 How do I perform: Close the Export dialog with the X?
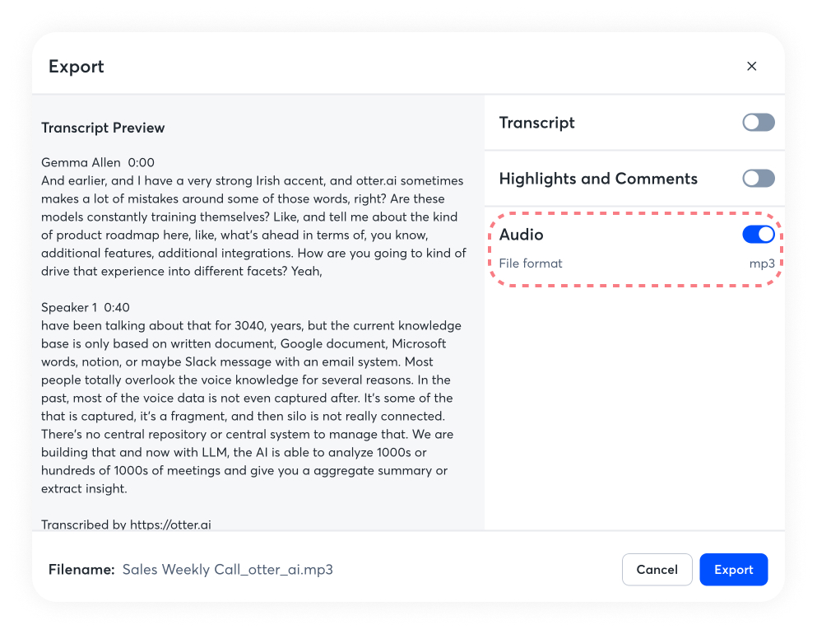[x=751, y=67]
